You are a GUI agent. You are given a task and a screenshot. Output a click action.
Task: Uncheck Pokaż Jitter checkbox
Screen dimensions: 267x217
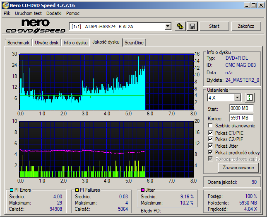[x=210, y=146]
